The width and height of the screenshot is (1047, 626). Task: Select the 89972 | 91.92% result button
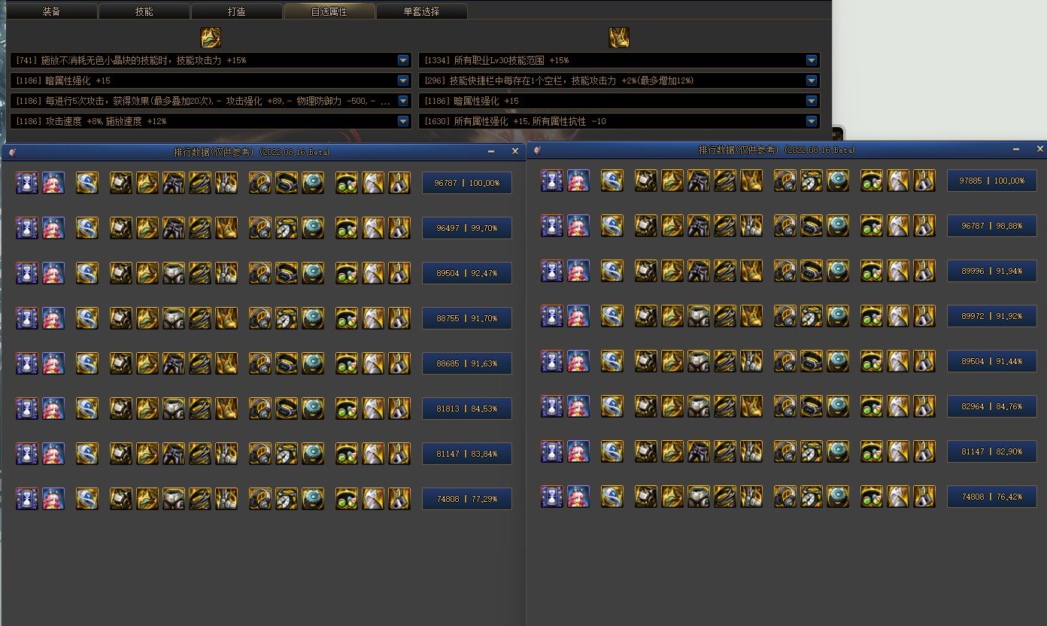coord(992,316)
